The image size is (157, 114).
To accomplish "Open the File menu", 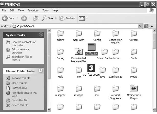I will 4,10.
